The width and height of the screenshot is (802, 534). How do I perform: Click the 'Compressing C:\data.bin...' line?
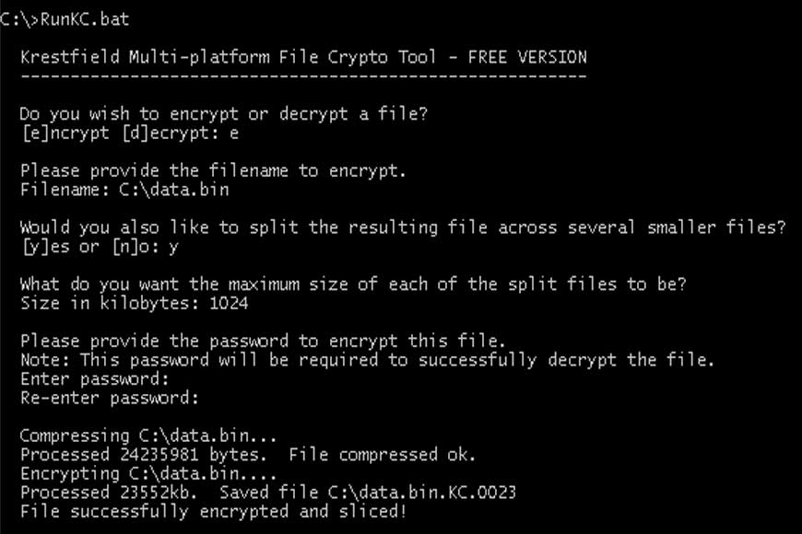(x=148, y=435)
